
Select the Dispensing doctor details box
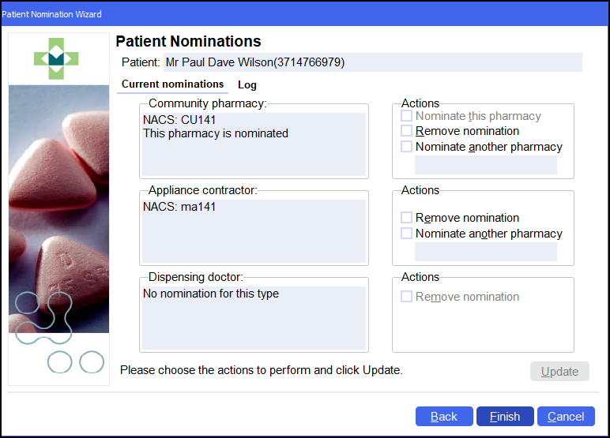click(x=254, y=317)
